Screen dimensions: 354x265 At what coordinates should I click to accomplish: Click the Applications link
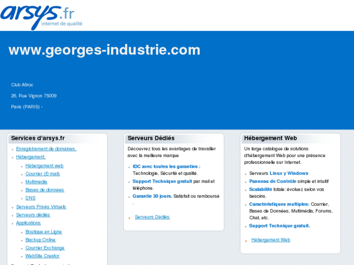click(x=28, y=223)
